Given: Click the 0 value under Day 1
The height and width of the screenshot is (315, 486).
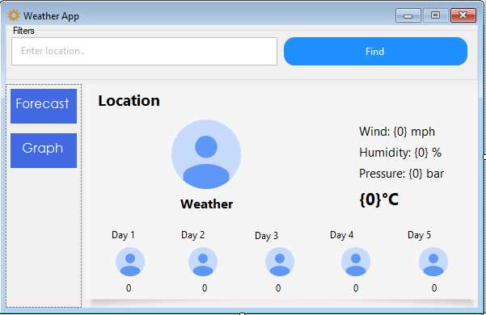Looking at the screenshot, I should 129,288.
